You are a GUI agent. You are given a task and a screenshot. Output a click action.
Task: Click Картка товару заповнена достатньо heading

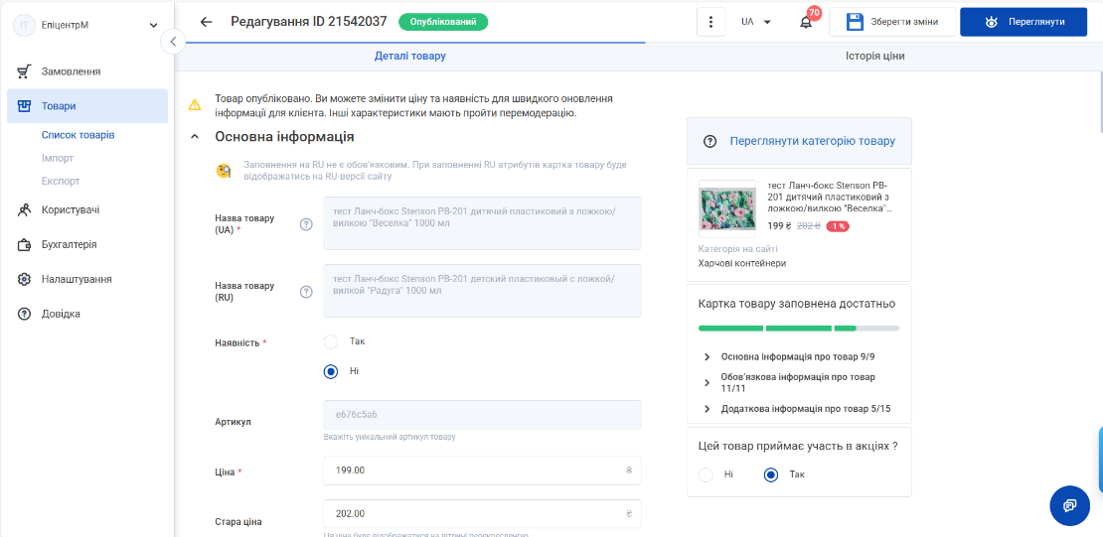(796, 305)
